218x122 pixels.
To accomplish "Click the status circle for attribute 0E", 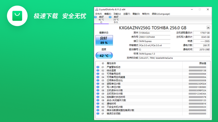I will pyautogui.click(x=98, y=110).
